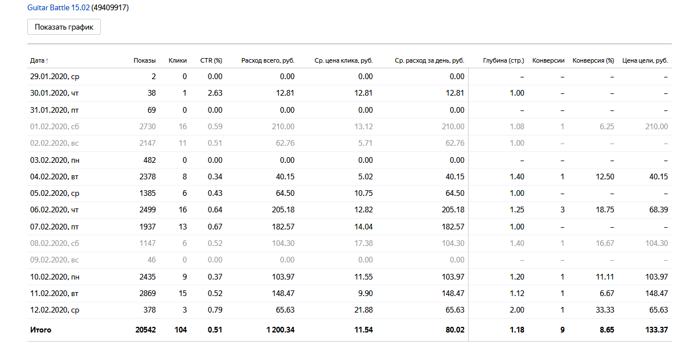
Task: Click the Клики column header
Action: (178, 60)
